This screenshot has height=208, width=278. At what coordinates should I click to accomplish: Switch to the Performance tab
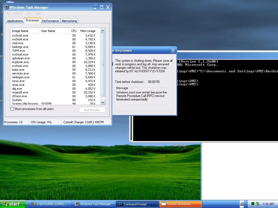click(50, 21)
